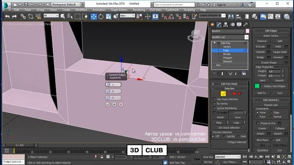The height and width of the screenshot is (165, 294).
Task: Select the Face constraint radio button
Action: pos(257,116)
